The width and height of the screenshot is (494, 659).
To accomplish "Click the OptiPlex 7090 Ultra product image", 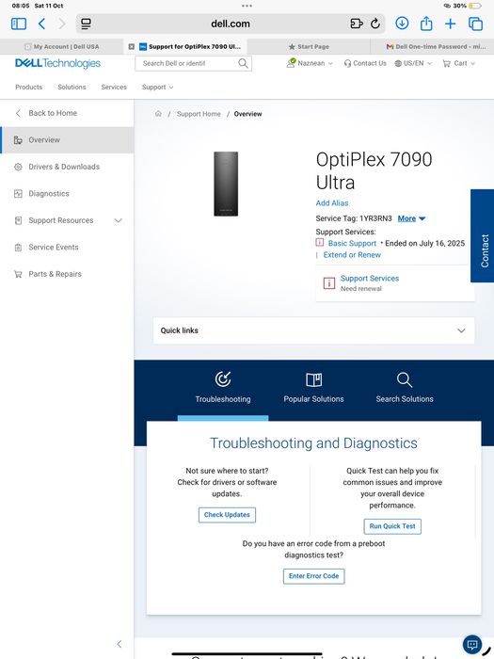I will pyautogui.click(x=226, y=185).
